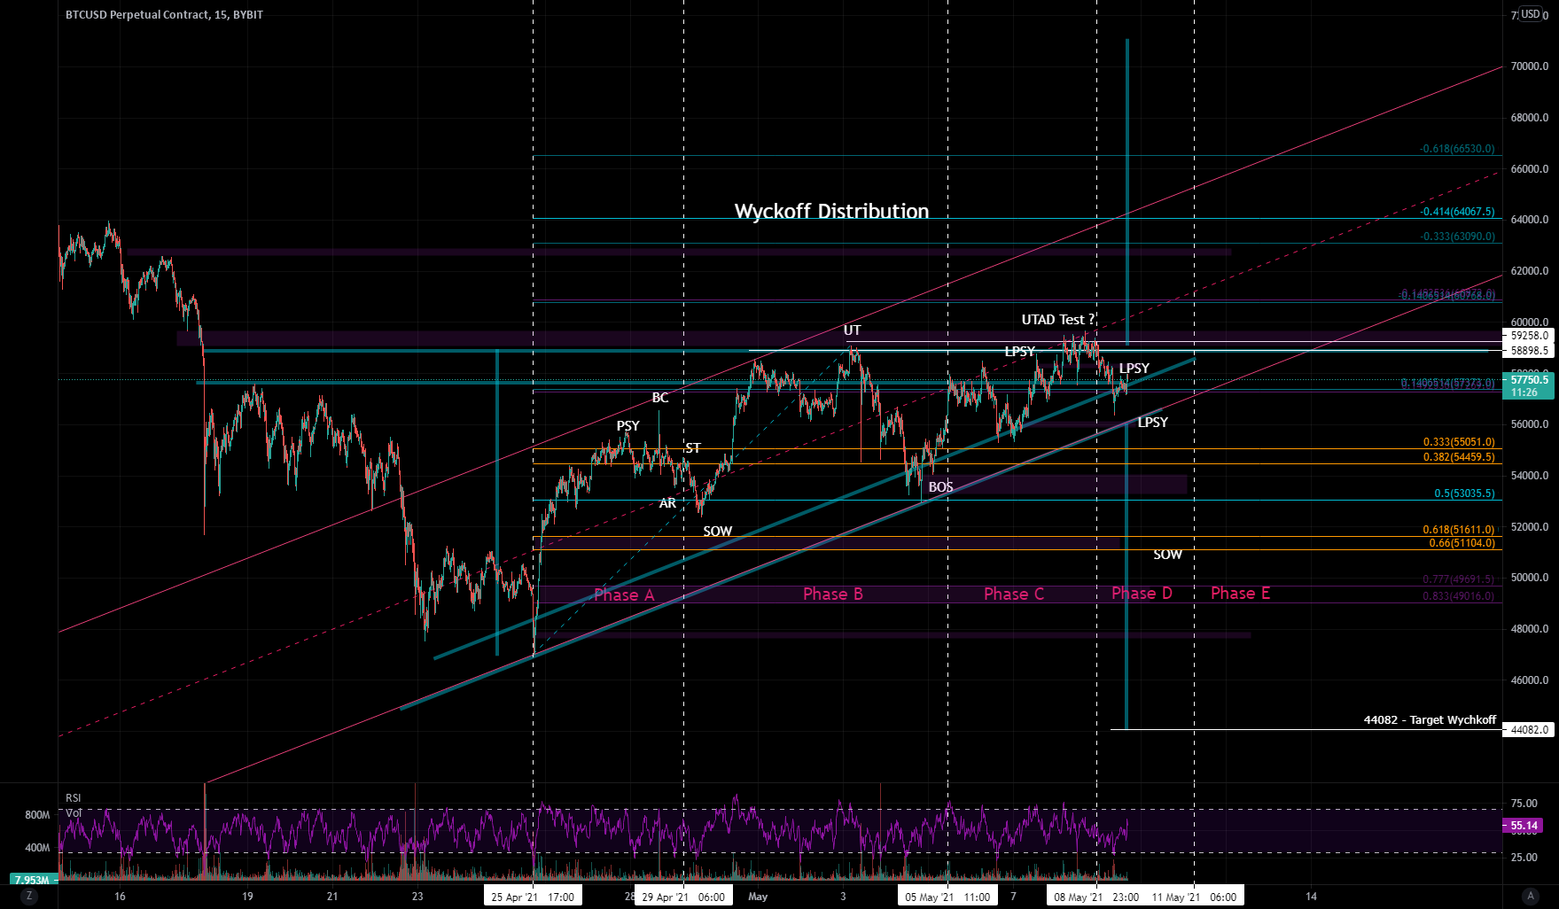This screenshot has height=909, width=1559.
Task: Click the 29 Apr '21 06:00 date marker
Action: tap(683, 897)
